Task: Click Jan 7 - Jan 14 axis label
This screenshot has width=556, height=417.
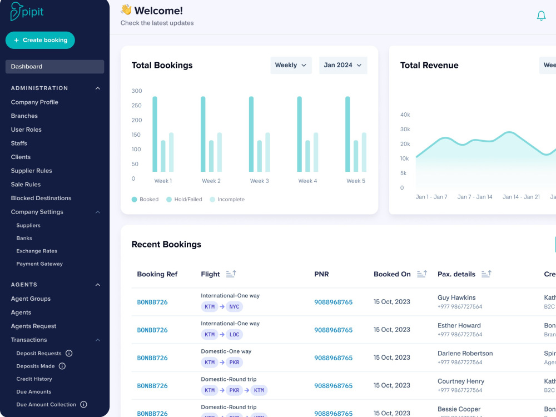Action: point(474,197)
